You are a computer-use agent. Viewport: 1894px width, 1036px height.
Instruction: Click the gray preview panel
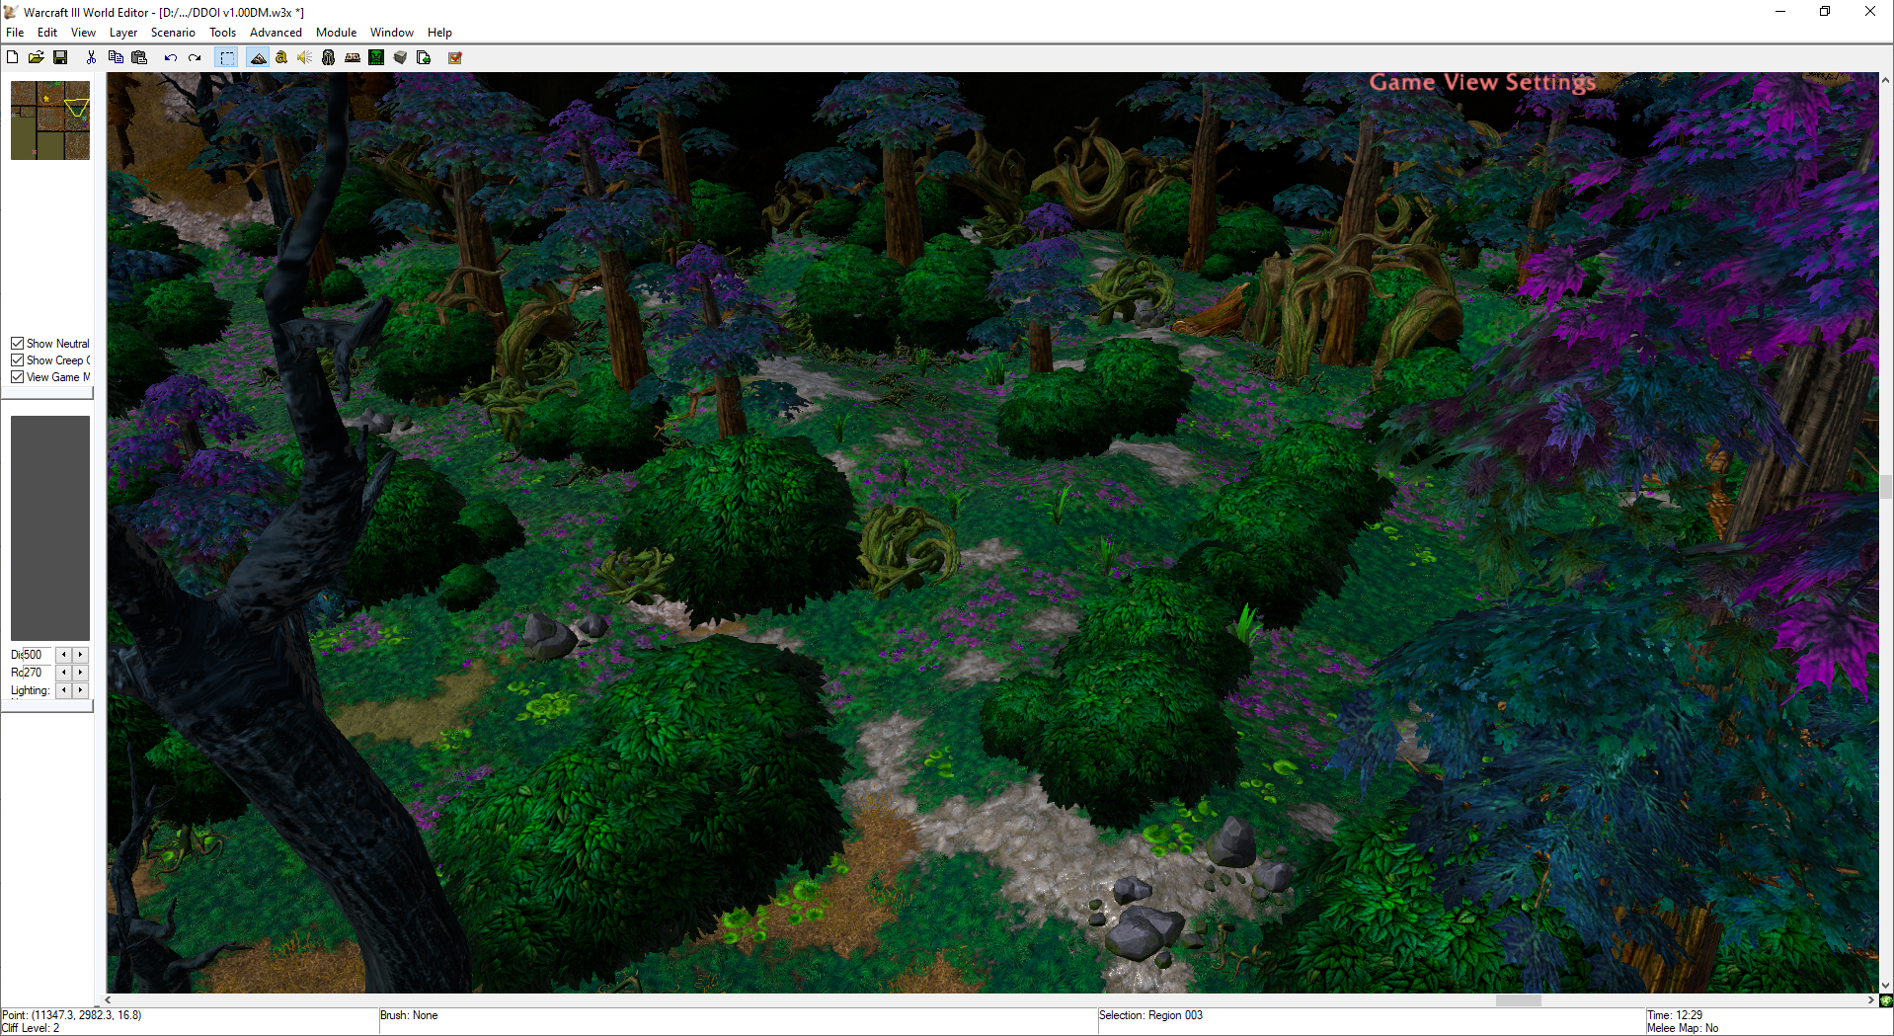pyautogui.click(x=50, y=528)
